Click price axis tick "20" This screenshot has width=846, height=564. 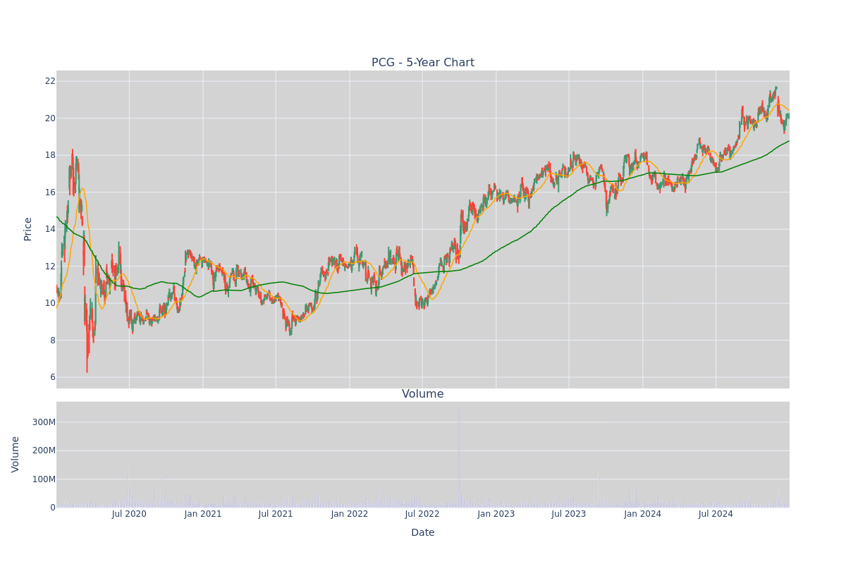tap(50, 118)
